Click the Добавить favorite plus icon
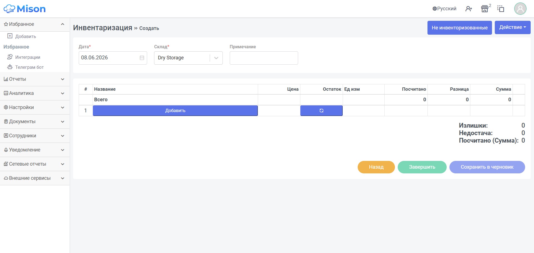The image size is (534, 253). tap(10, 36)
